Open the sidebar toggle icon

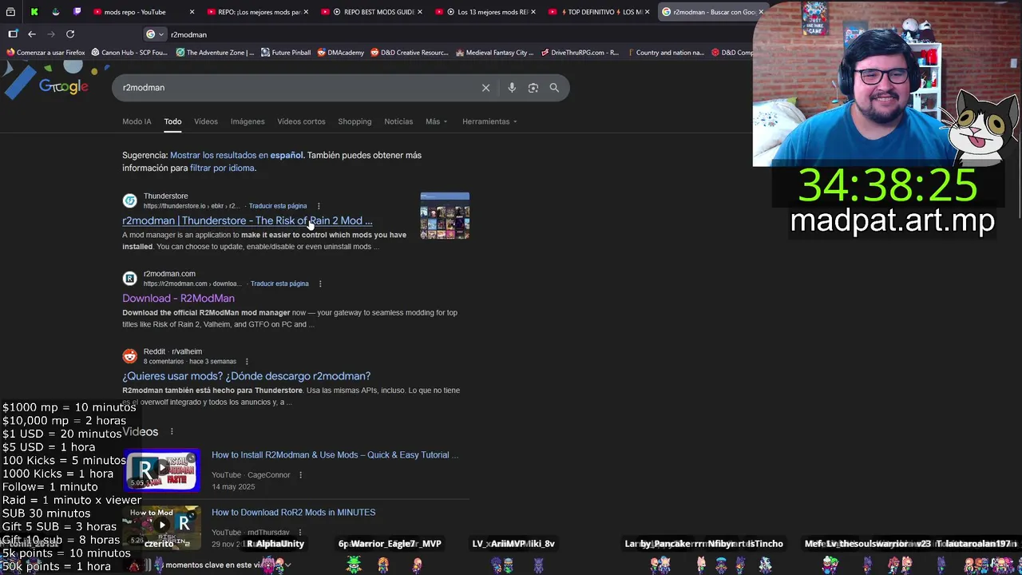(x=13, y=34)
